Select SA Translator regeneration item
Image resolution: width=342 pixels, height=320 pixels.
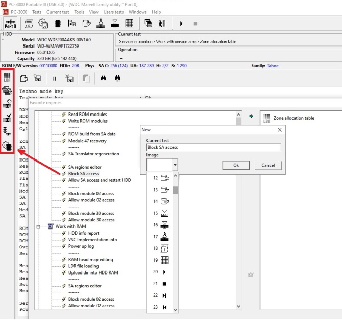click(x=93, y=154)
